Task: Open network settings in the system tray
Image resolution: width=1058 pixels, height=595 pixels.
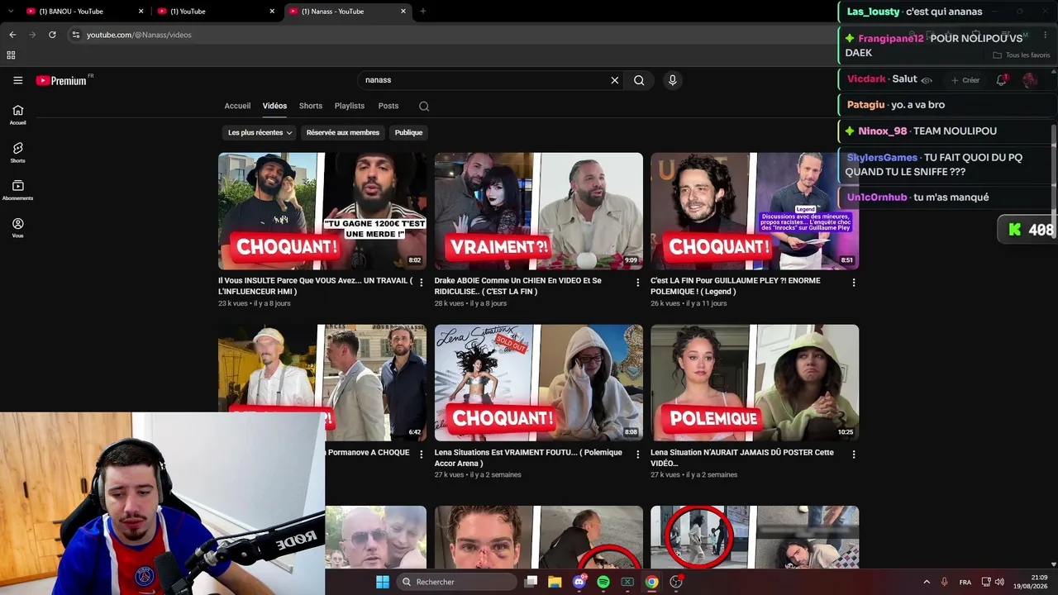Action: click(x=986, y=582)
